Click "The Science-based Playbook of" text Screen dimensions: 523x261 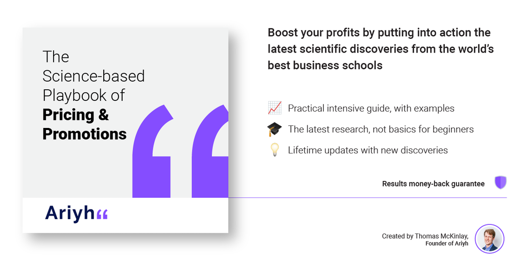point(93,75)
